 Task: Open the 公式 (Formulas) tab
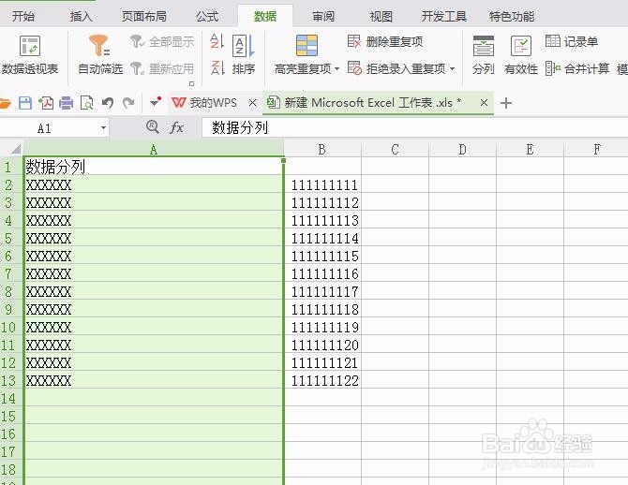(207, 17)
